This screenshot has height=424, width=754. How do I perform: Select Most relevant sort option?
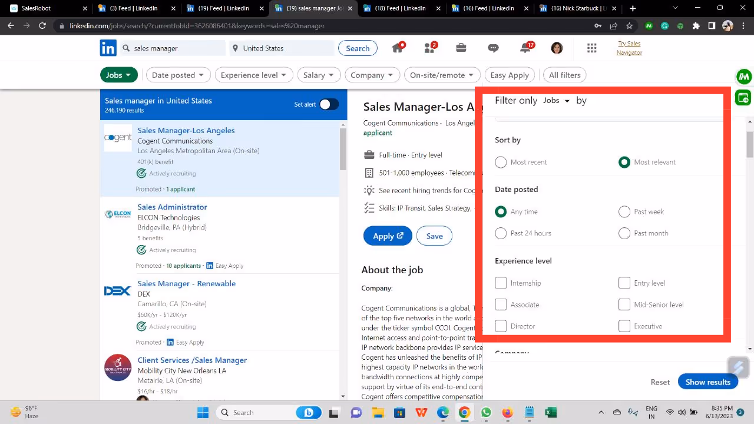624,162
